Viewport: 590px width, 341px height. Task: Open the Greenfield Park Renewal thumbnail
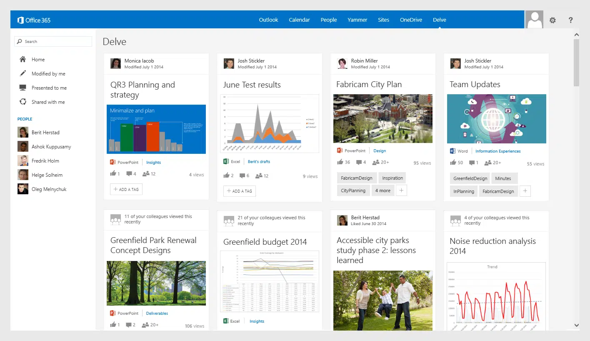(156, 283)
